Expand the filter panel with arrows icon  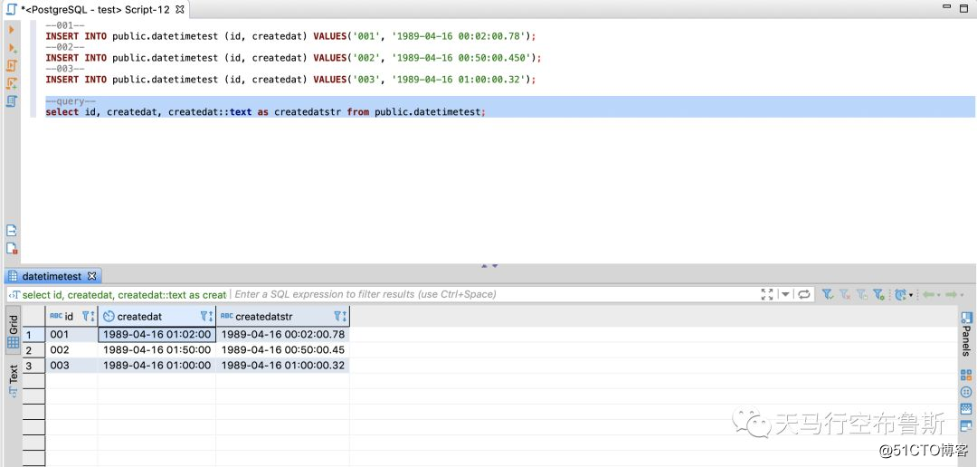tap(767, 294)
